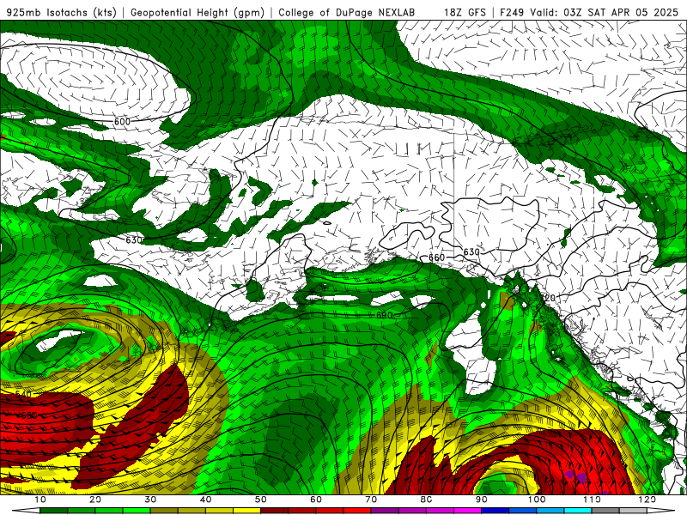Click colorbar scale value 70
The height and width of the screenshot is (515, 687).
371,500
